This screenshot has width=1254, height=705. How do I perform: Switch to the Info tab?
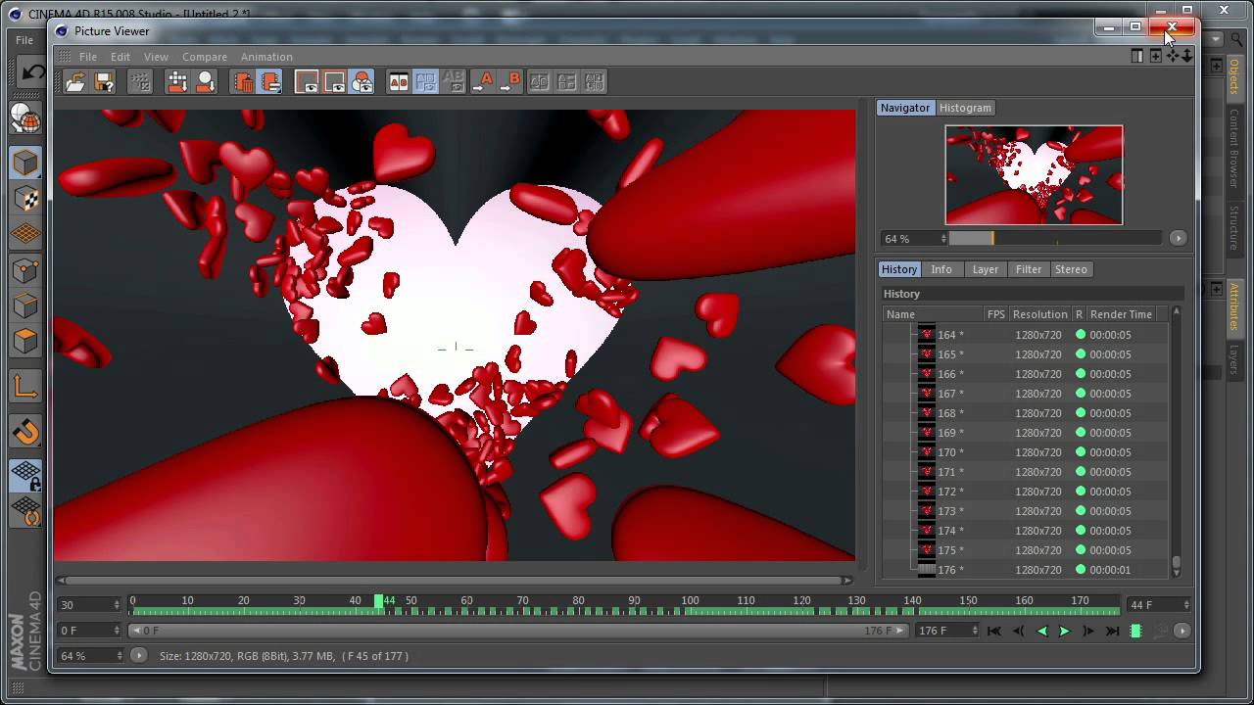941,269
